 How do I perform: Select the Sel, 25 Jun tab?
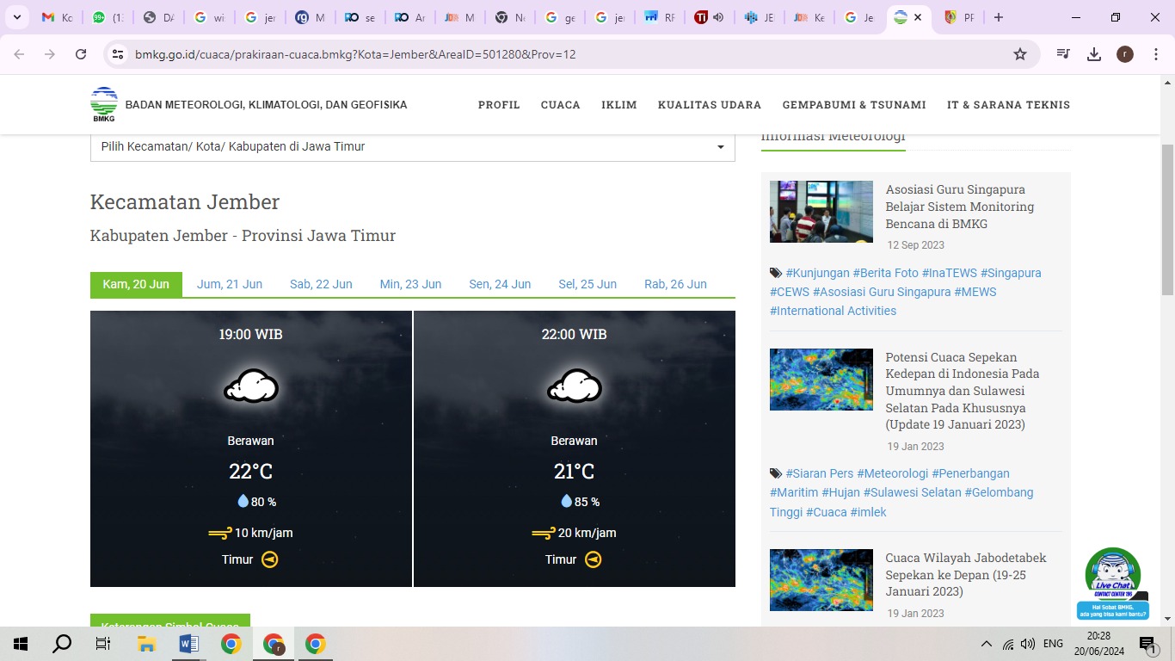click(587, 284)
